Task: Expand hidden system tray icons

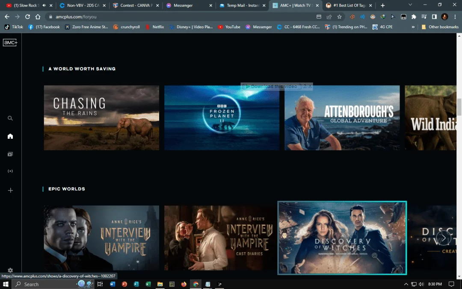Action: [406, 284]
